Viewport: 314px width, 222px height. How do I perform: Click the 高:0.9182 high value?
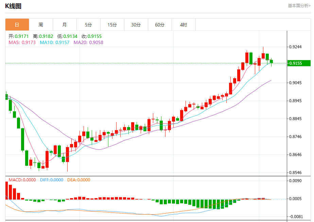pyautogui.click(x=43, y=36)
